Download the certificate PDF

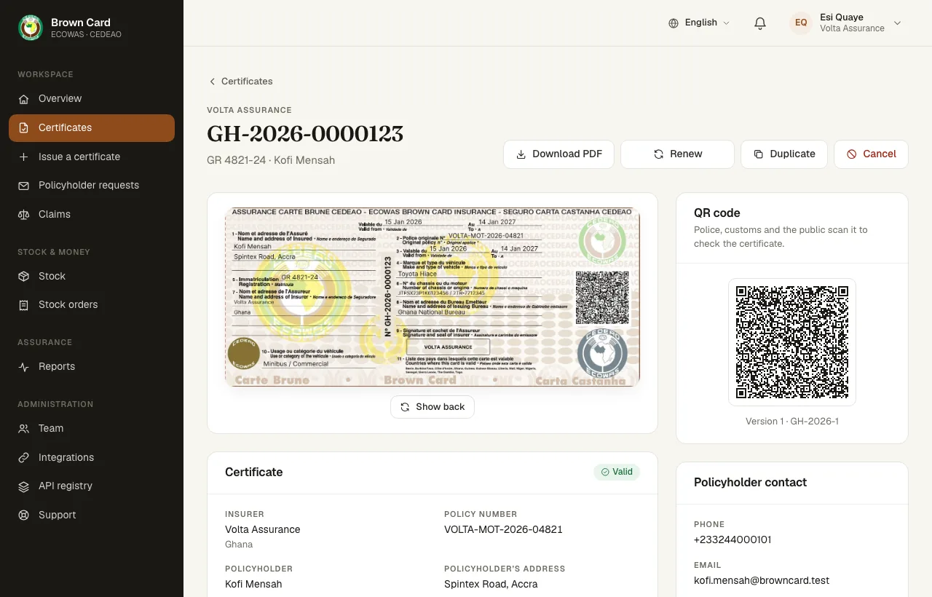point(558,154)
